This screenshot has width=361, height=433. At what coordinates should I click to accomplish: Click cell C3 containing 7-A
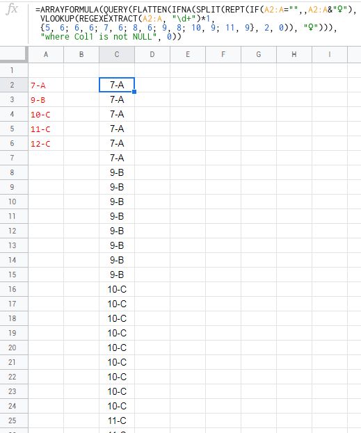(x=117, y=99)
